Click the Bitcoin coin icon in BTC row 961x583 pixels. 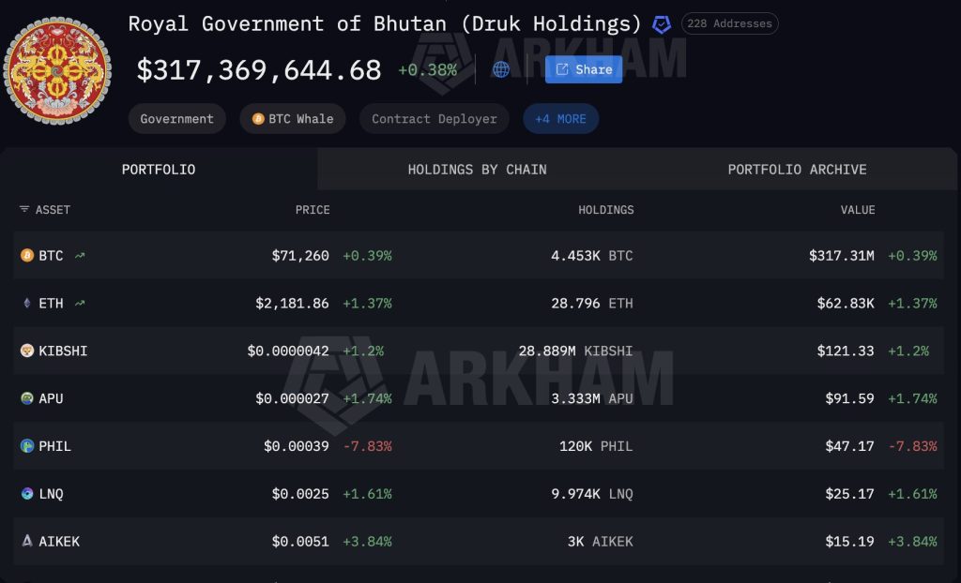[x=27, y=255]
